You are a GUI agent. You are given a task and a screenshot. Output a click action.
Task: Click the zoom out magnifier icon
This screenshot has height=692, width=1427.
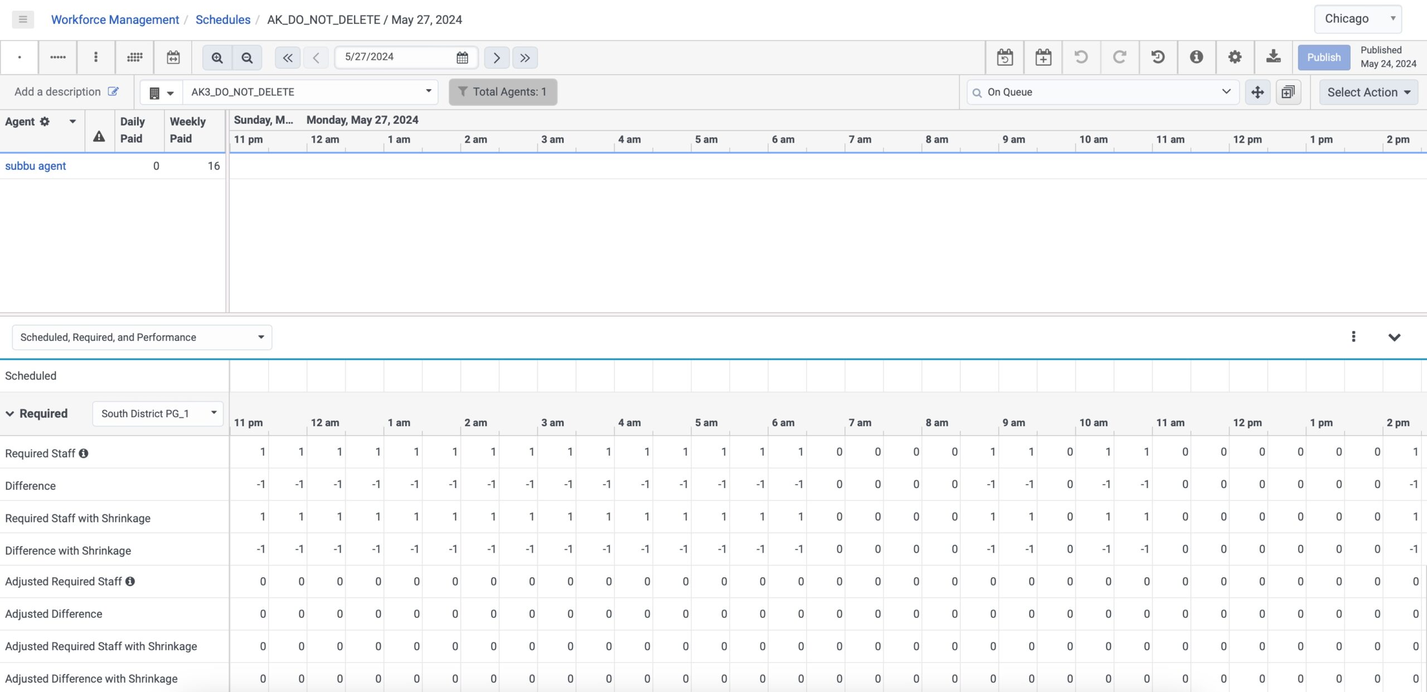coord(246,56)
